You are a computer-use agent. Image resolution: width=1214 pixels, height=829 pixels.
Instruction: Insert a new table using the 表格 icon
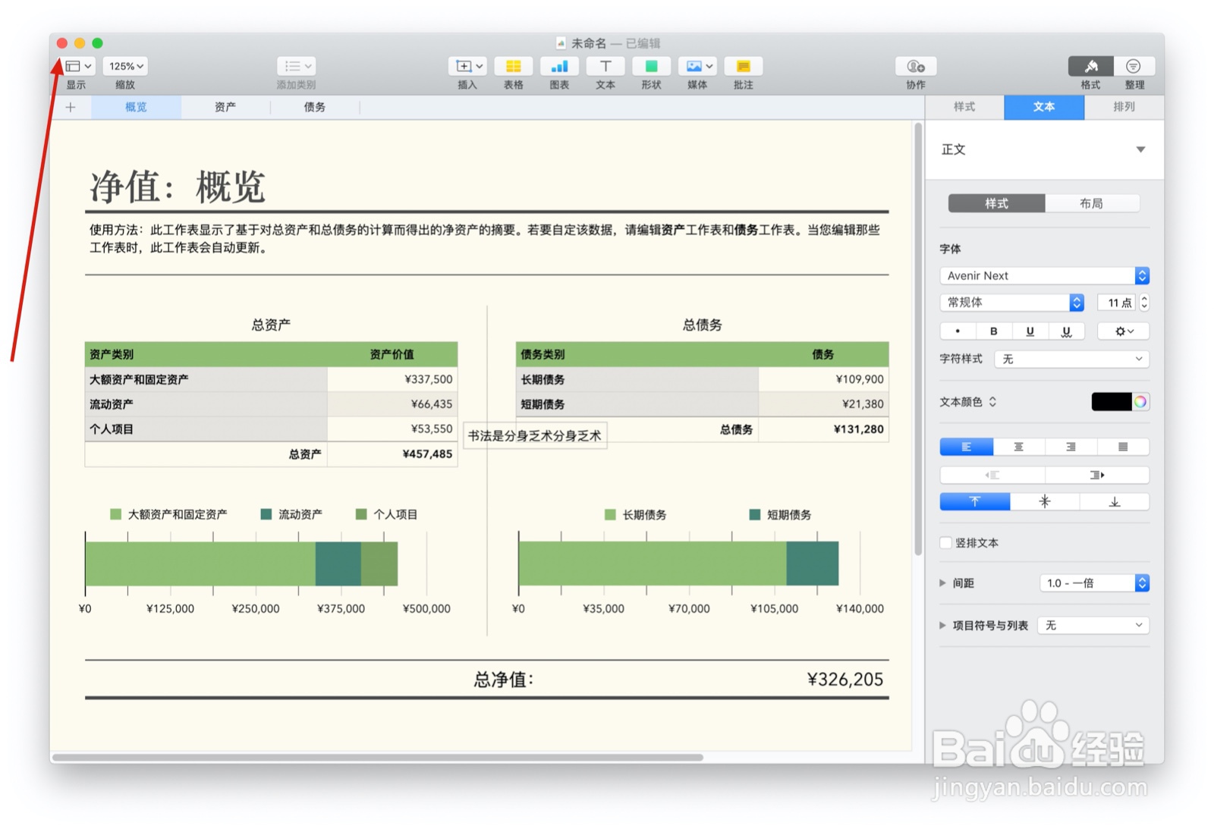click(x=514, y=67)
